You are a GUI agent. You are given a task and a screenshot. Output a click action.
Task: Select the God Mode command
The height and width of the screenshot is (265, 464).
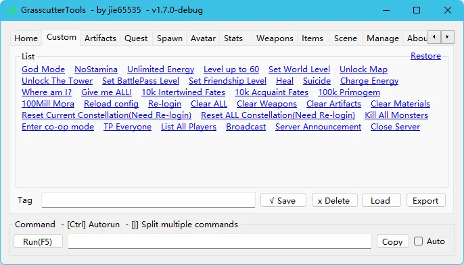(x=43, y=69)
